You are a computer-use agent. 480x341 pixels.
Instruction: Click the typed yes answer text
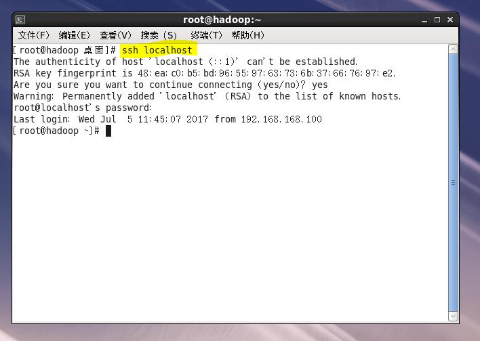pos(319,85)
